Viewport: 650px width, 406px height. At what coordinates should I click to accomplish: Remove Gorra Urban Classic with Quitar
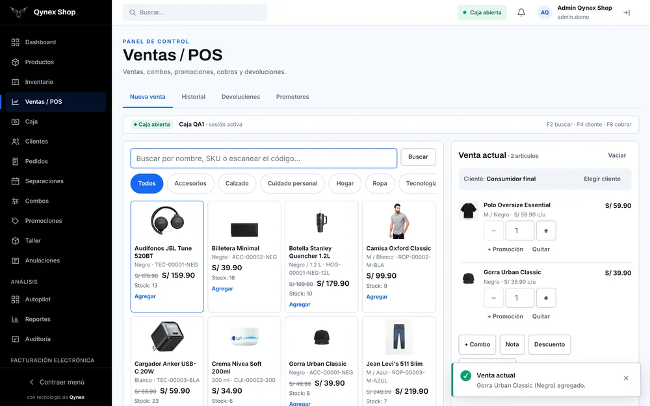click(x=541, y=316)
